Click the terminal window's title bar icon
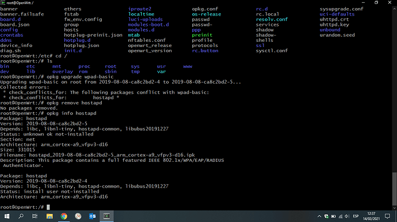Image resolution: width=397 pixels, height=222 pixels. tap(3, 2)
